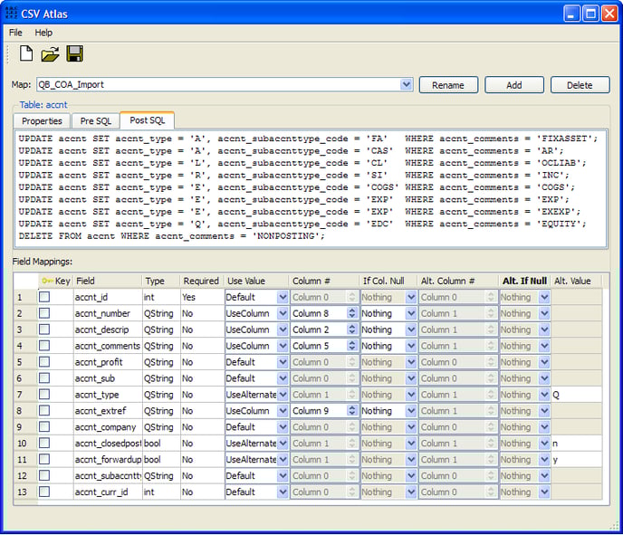Toggle Key checkbox for accnt_id row
Screen dimensions: 623x535
tap(44, 297)
